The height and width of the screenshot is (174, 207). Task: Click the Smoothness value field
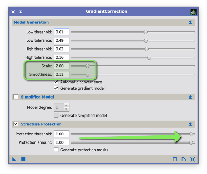[x=61, y=74]
